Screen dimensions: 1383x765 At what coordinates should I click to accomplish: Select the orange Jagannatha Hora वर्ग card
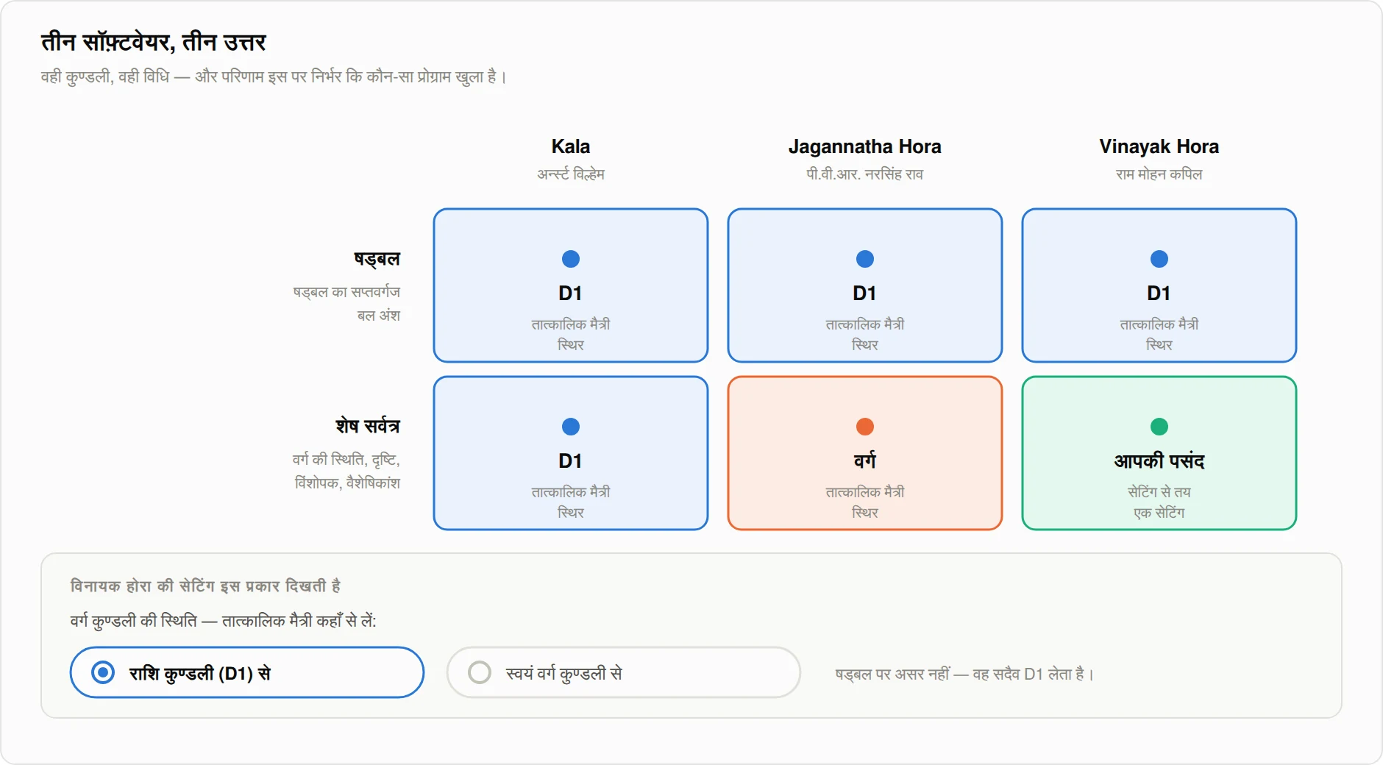tap(865, 453)
